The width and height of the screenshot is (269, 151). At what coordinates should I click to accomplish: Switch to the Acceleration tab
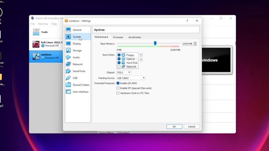tap(135, 37)
